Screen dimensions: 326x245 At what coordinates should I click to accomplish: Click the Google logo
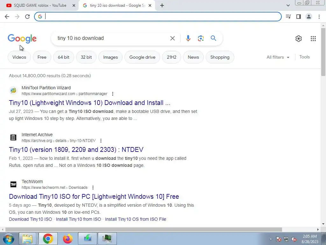point(22,39)
